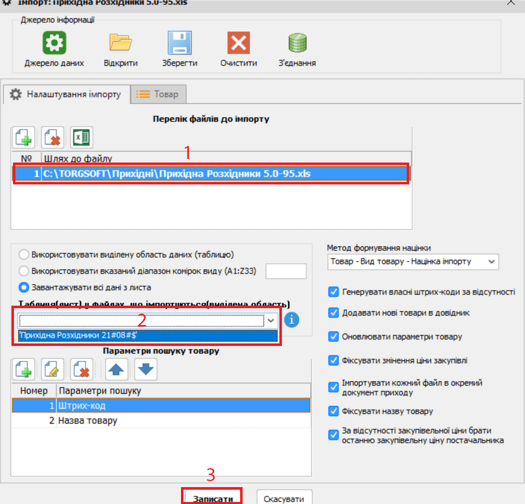Save settings with Зберегти floppy icon
This screenshot has height=504, width=525.
(180, 43)
